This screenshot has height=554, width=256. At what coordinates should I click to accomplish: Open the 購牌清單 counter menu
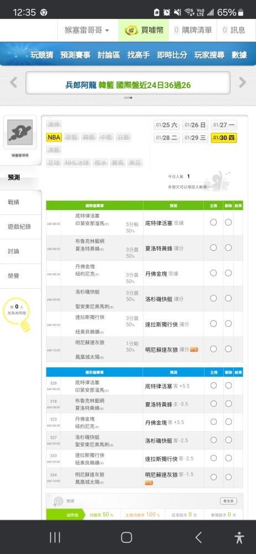coord(193,30)
